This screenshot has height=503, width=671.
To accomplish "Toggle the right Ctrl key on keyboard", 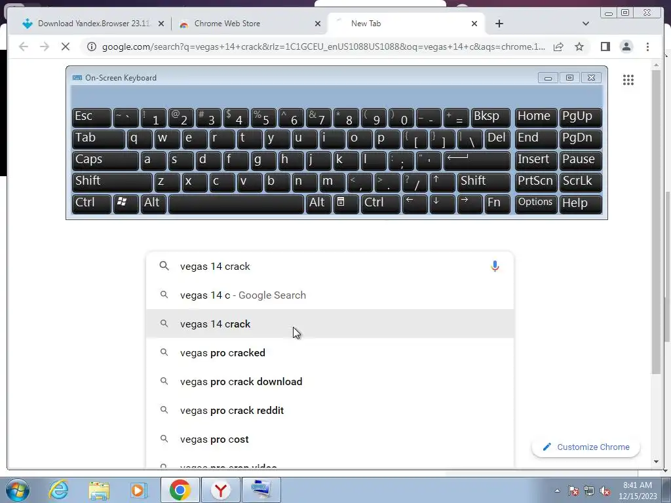I will (381, 204).
